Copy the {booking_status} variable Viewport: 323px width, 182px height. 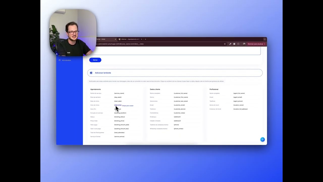pyautogui.click(x=119, y=117)
